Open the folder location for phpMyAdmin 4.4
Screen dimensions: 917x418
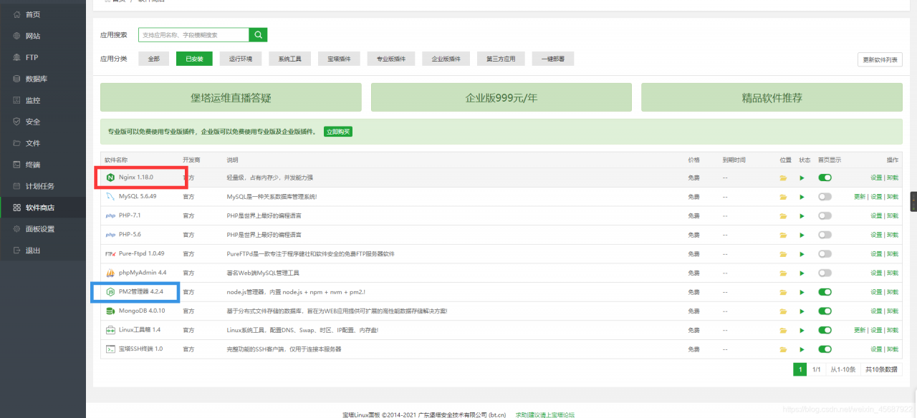784,273
